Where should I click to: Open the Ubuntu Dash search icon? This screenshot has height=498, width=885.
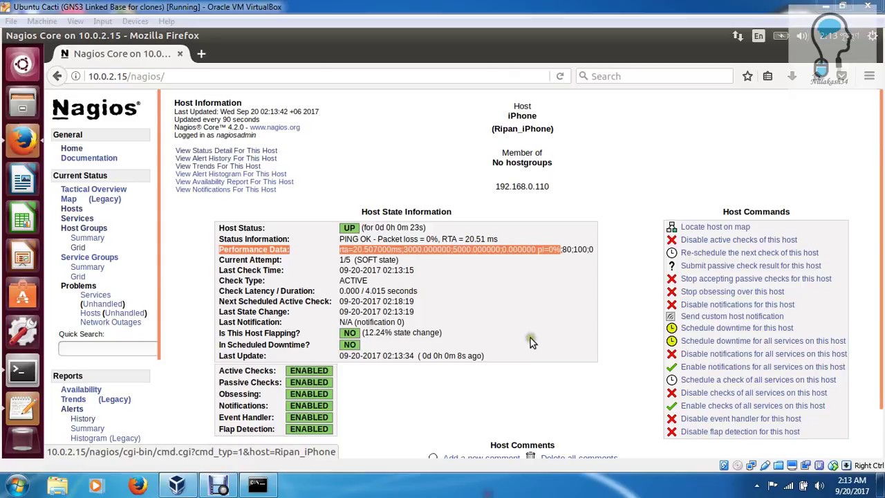[x=22, y=64]
